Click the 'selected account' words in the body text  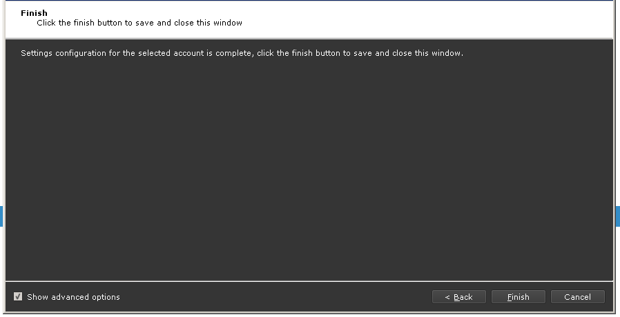[x=171, y=53]
